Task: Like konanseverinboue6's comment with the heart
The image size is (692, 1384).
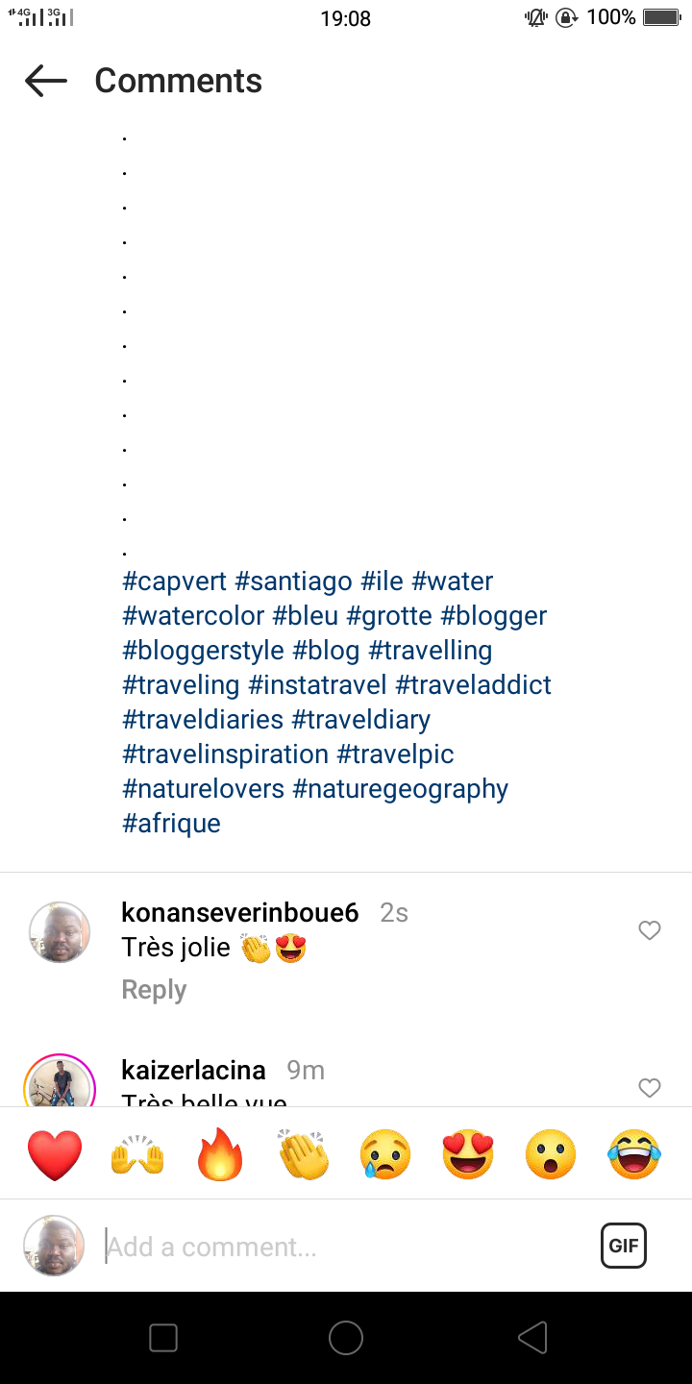Action: pos(650,930)
